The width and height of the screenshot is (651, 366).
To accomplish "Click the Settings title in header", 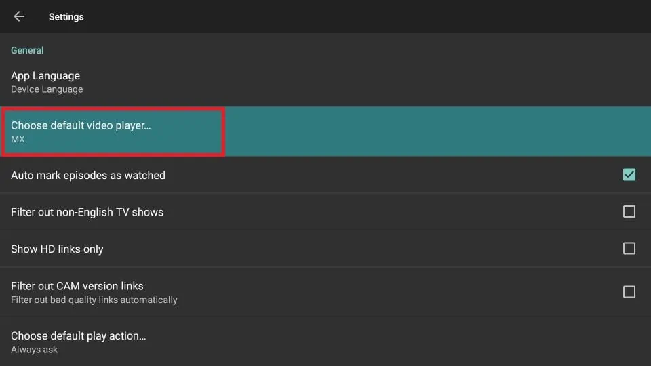I will click(66, 16).
